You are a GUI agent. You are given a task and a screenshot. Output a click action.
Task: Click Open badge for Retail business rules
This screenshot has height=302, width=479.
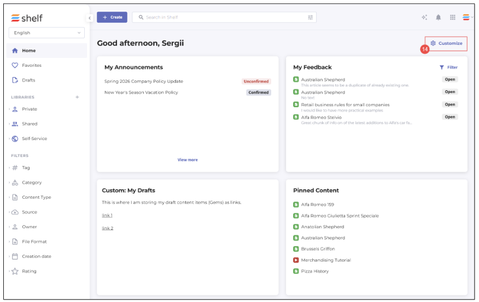[449, 104]
